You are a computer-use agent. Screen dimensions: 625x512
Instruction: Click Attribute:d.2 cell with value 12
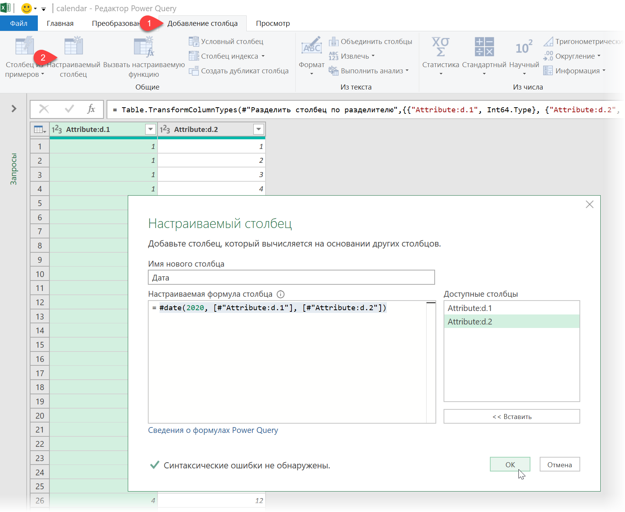tap(212, 500)
